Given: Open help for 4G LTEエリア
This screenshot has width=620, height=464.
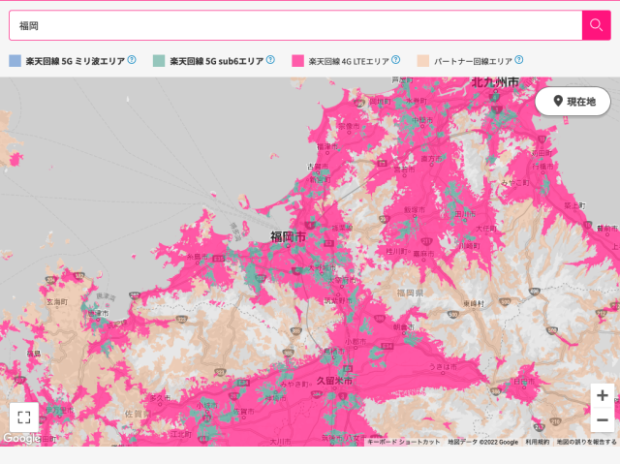Looking at the screenshot, I should [x=396, y=60].
